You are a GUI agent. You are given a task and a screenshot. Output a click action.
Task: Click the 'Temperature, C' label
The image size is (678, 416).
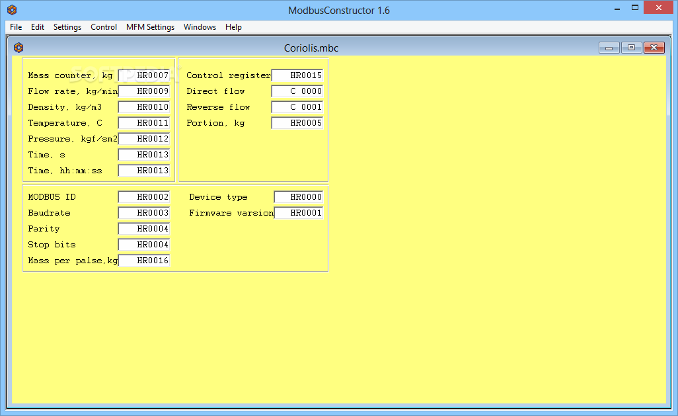[65, 123]
